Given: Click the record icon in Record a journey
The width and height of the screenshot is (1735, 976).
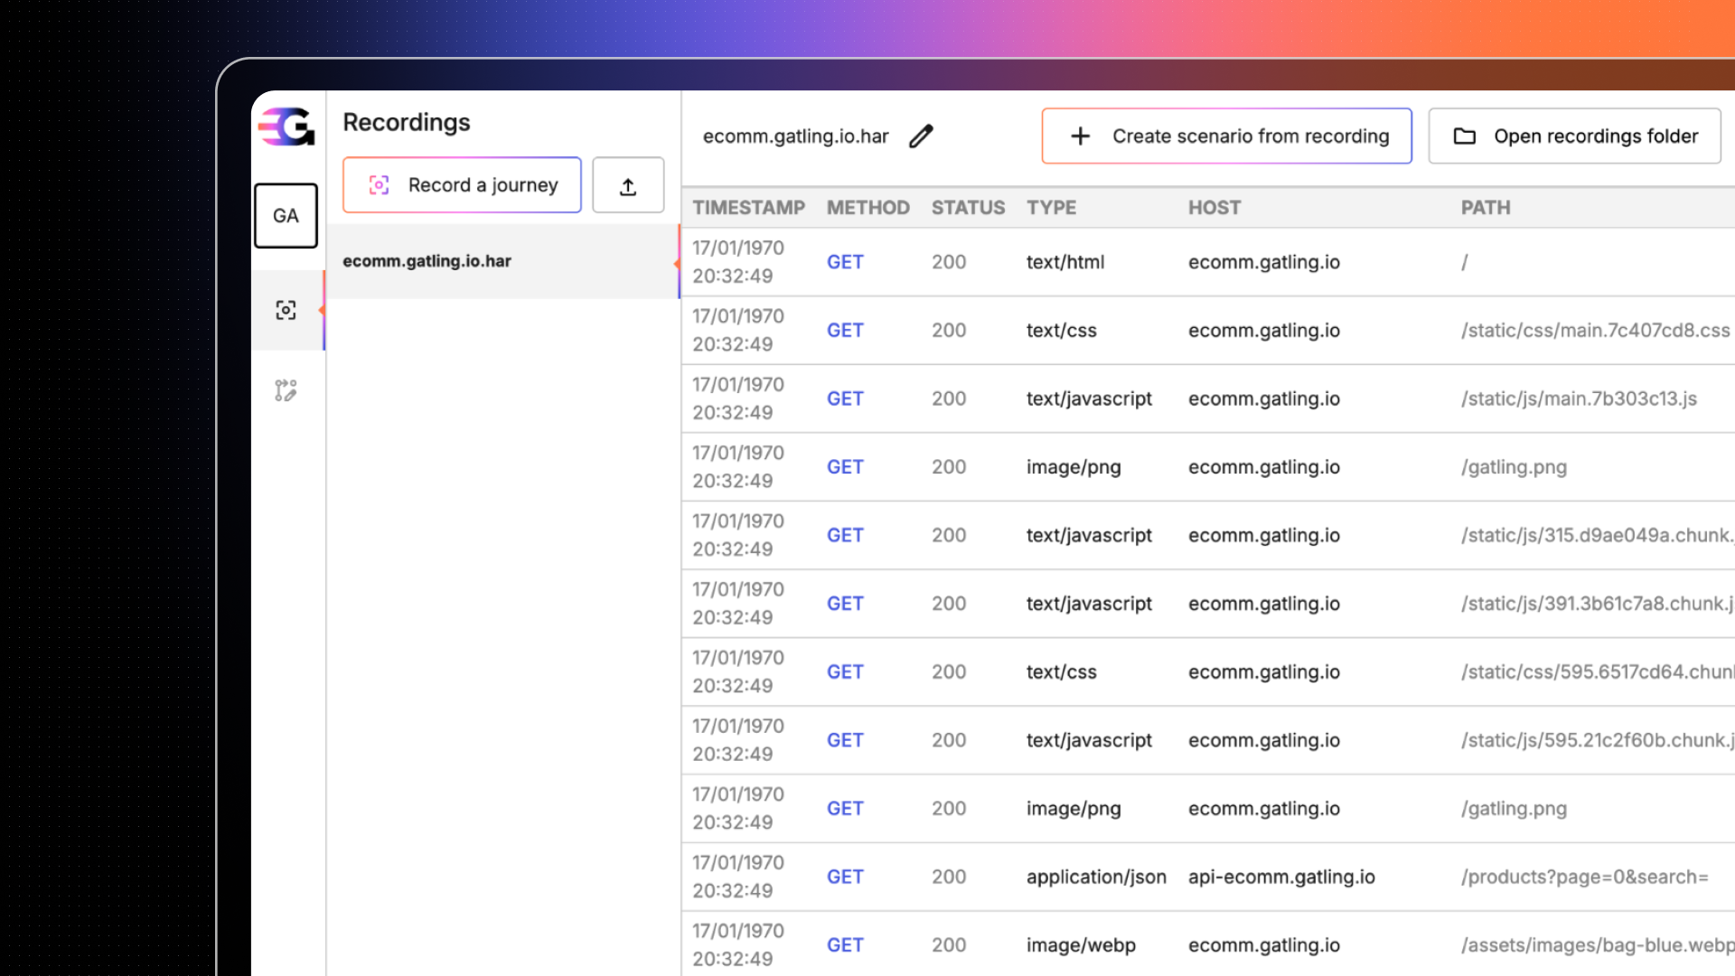Looking at the screenshot, I should point(380,185).
